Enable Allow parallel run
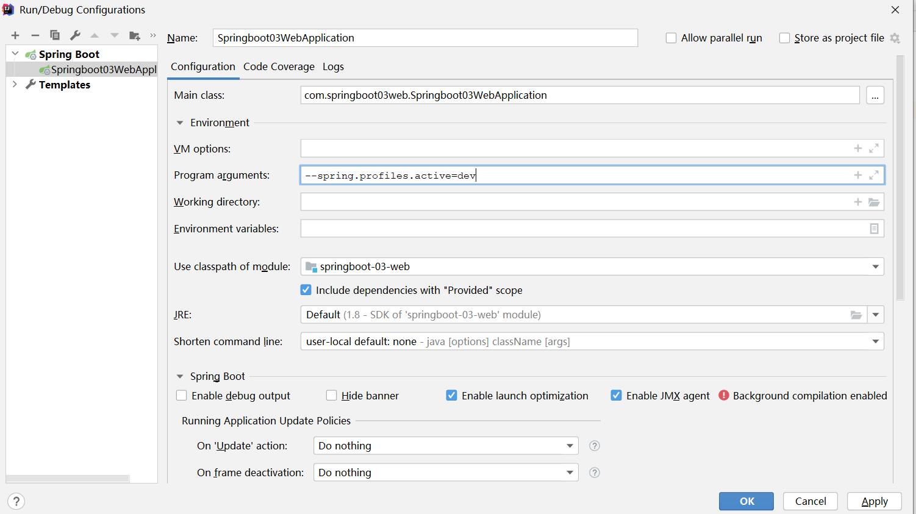916x514 pixels. point(671,38)
